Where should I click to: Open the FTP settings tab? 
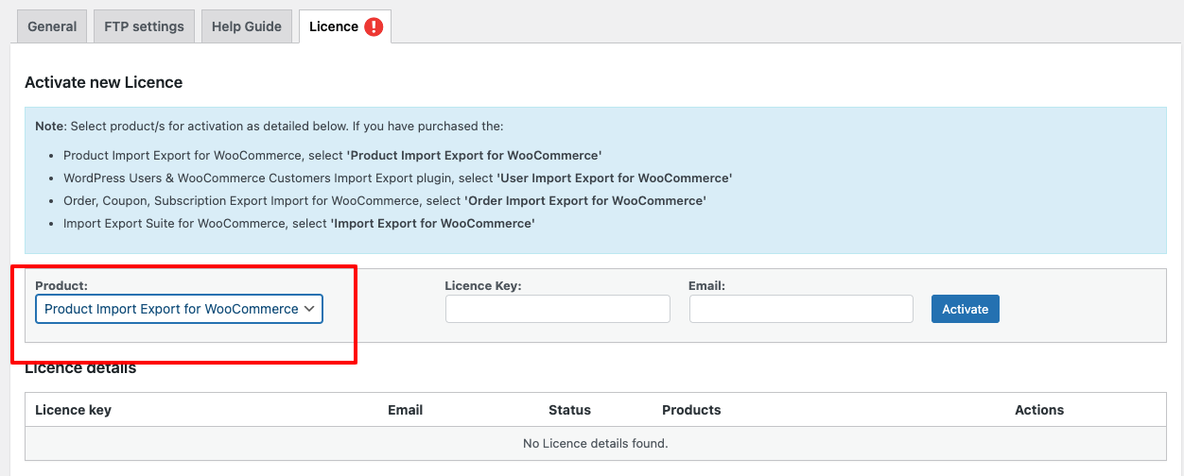click(x=144, y=26)
